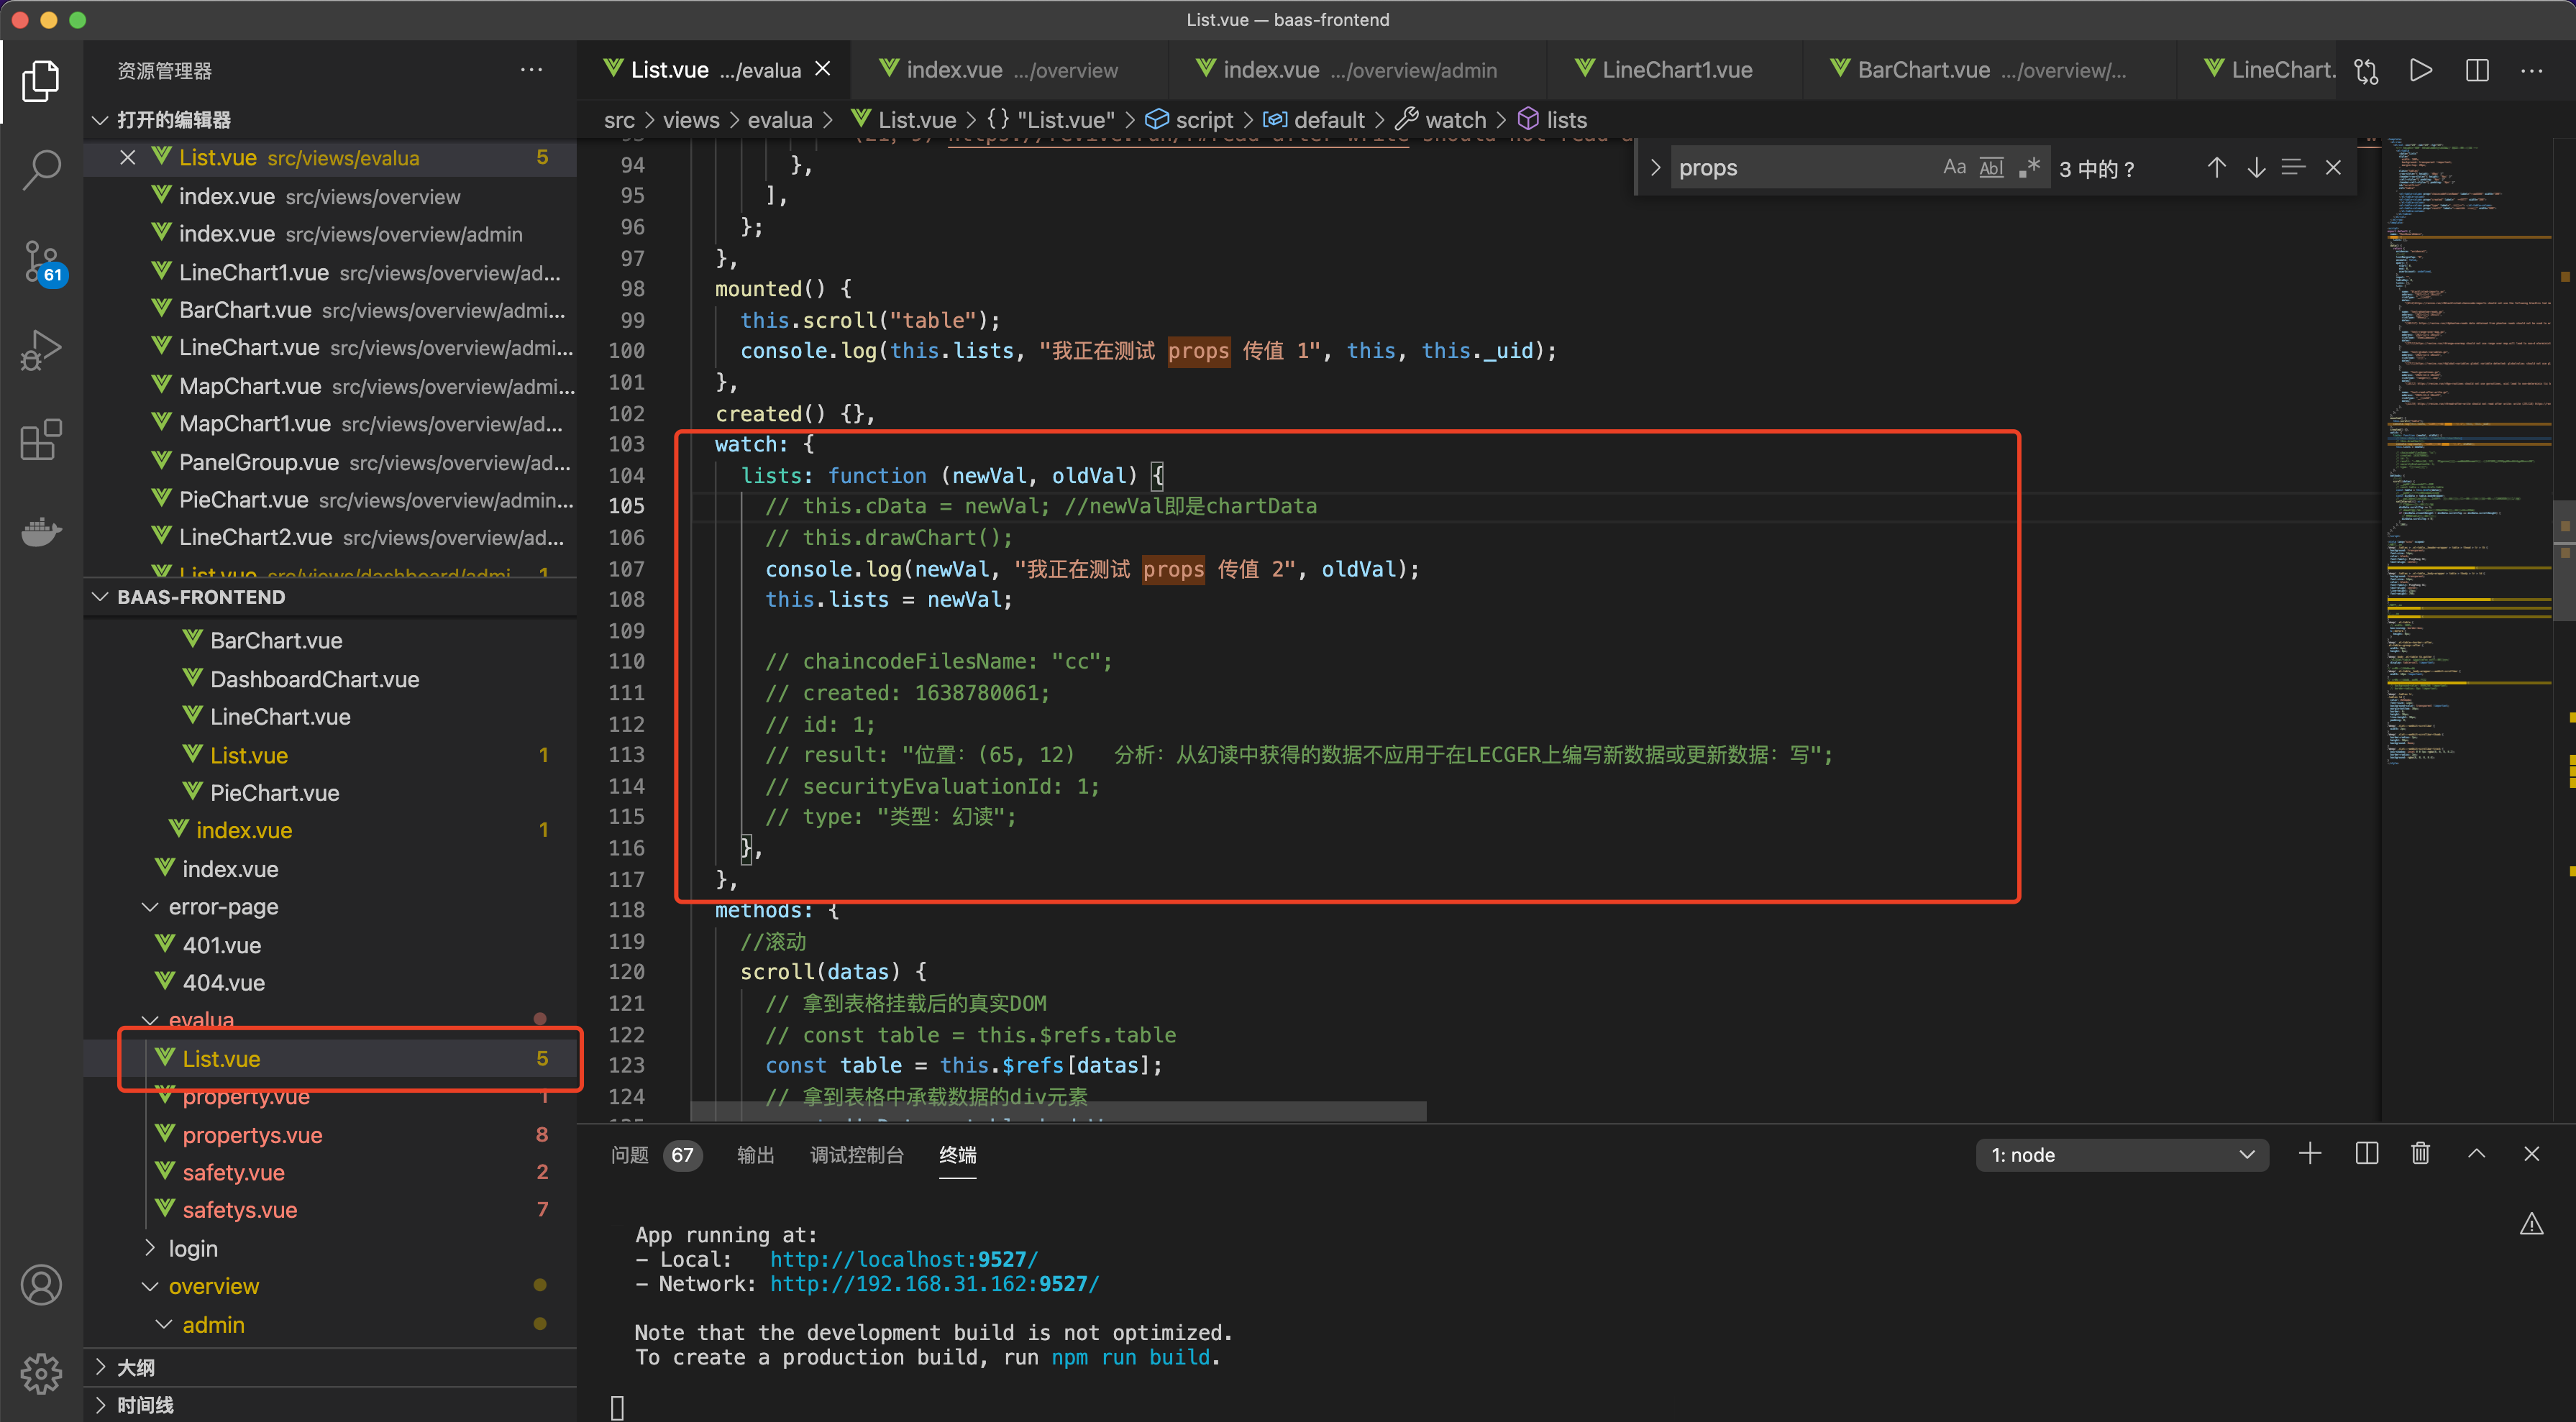Create a new terminal with plus icon
The image size is (2576, 1422).
(x=2310, y=1154)
